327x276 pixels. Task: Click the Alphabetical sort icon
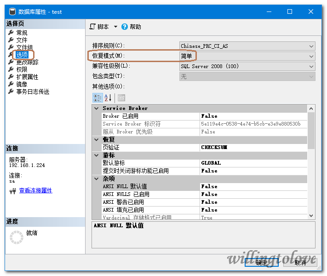click(x=108, y=98)
